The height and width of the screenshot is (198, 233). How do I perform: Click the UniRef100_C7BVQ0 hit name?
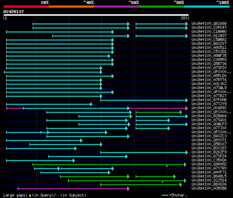tap(209, 160)
